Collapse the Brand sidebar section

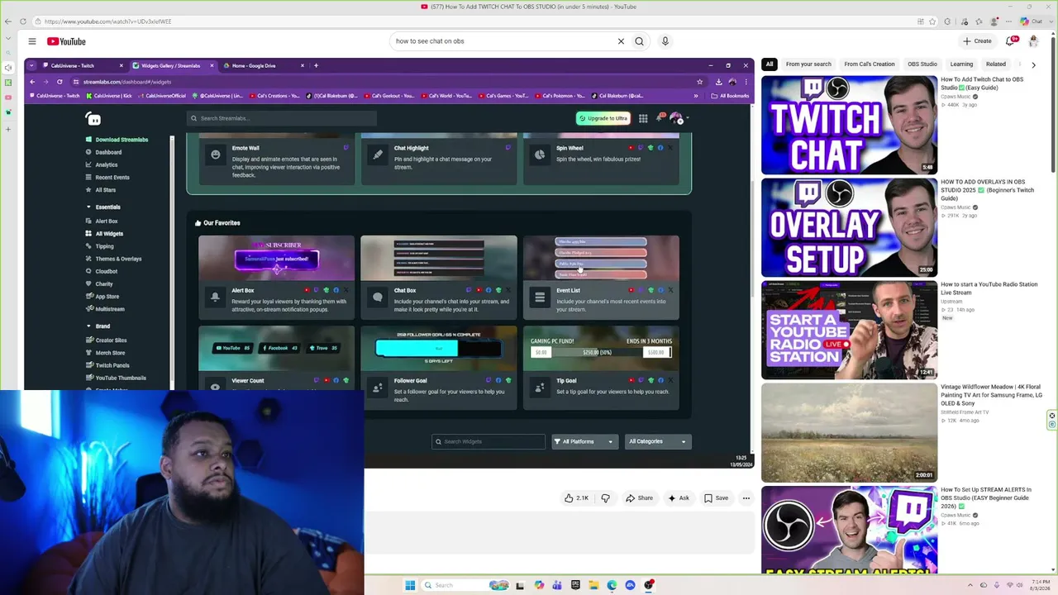click(x=88, y=326)
